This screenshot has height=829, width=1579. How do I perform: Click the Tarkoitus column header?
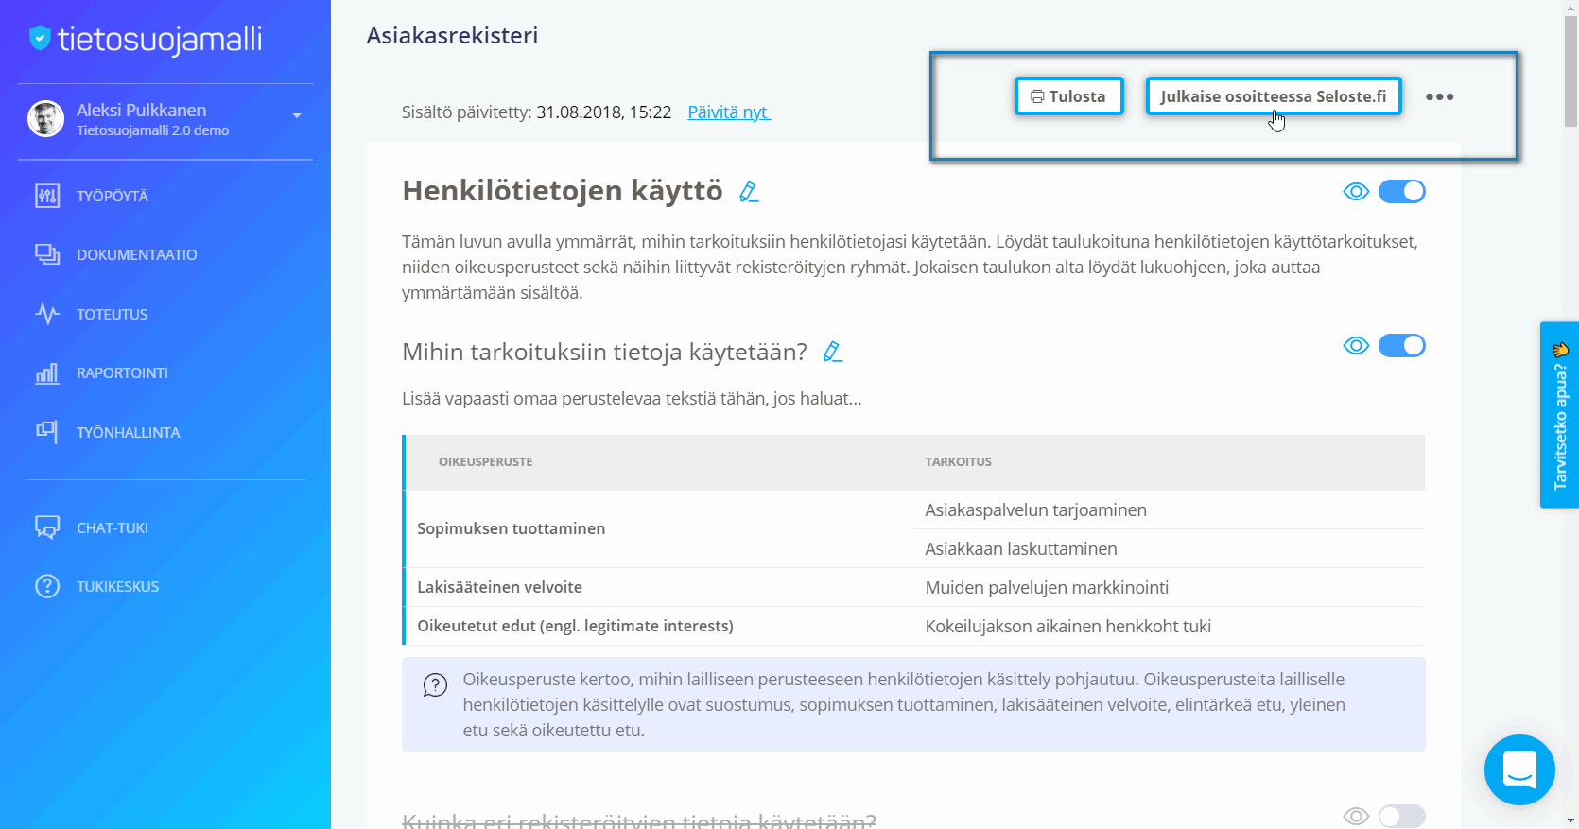pyautogui.click(x=958, y=462)
